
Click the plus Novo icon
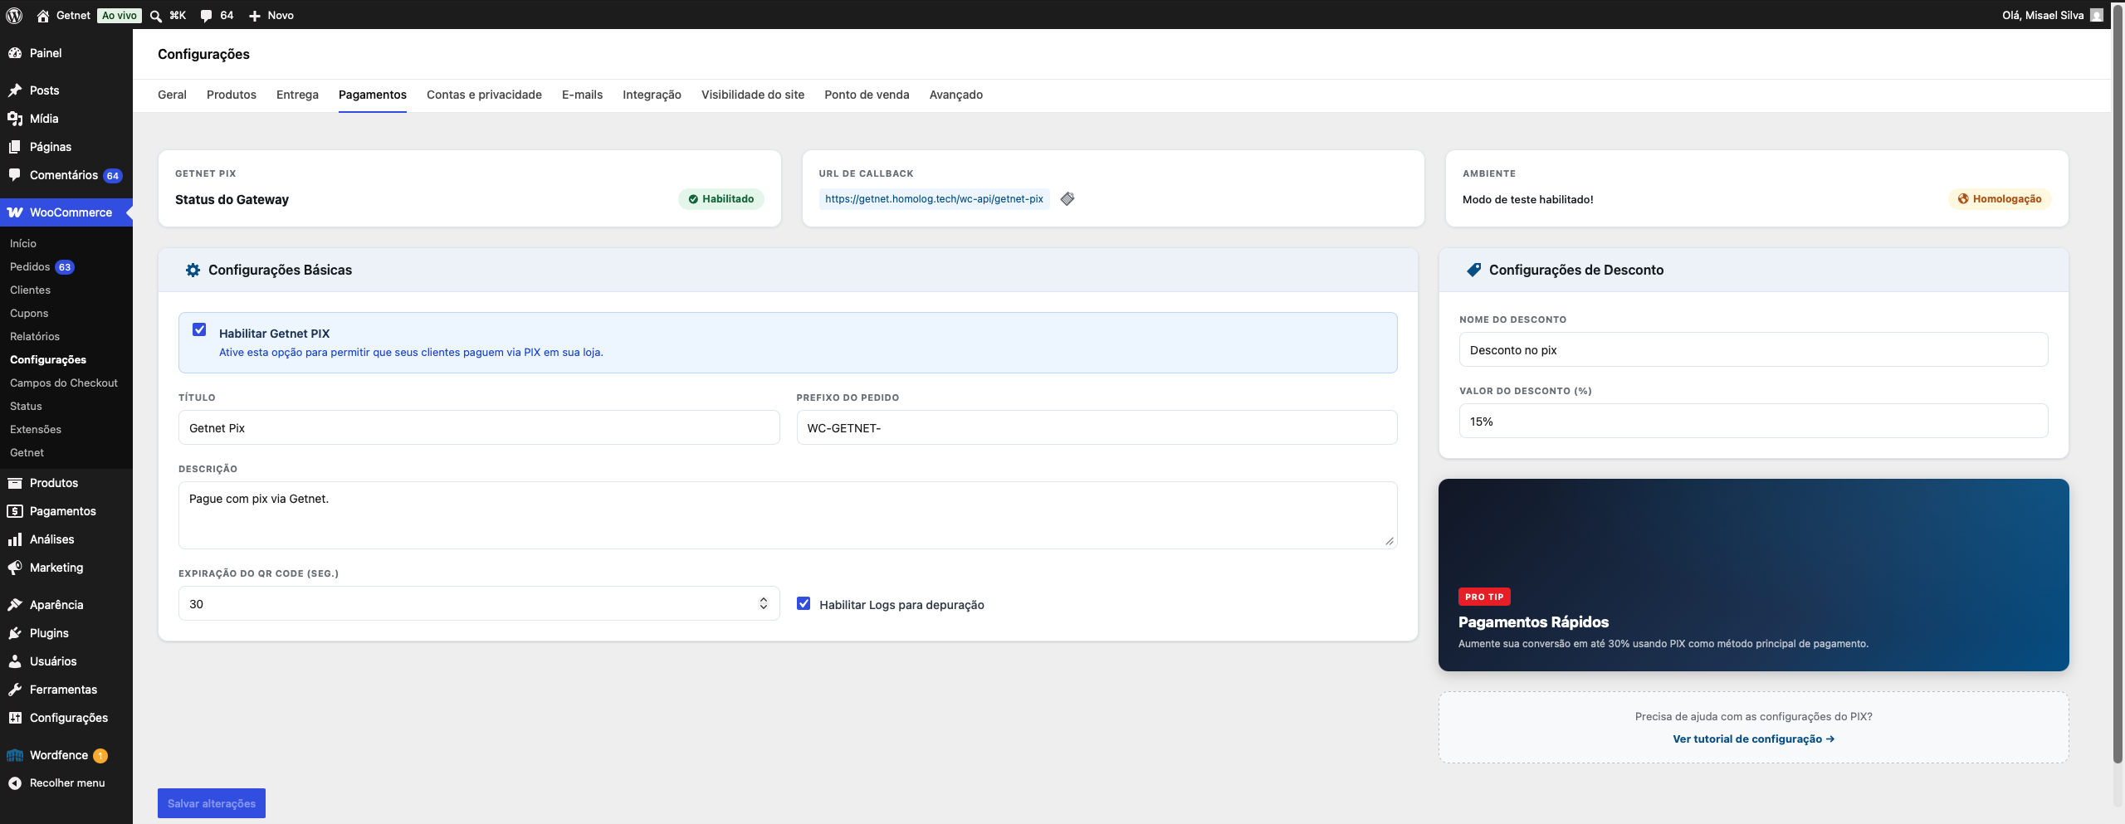tap(255, 16)
